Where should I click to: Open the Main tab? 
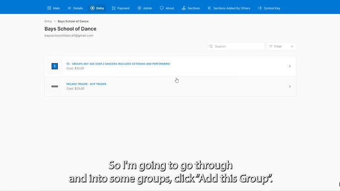pos(53,8)
